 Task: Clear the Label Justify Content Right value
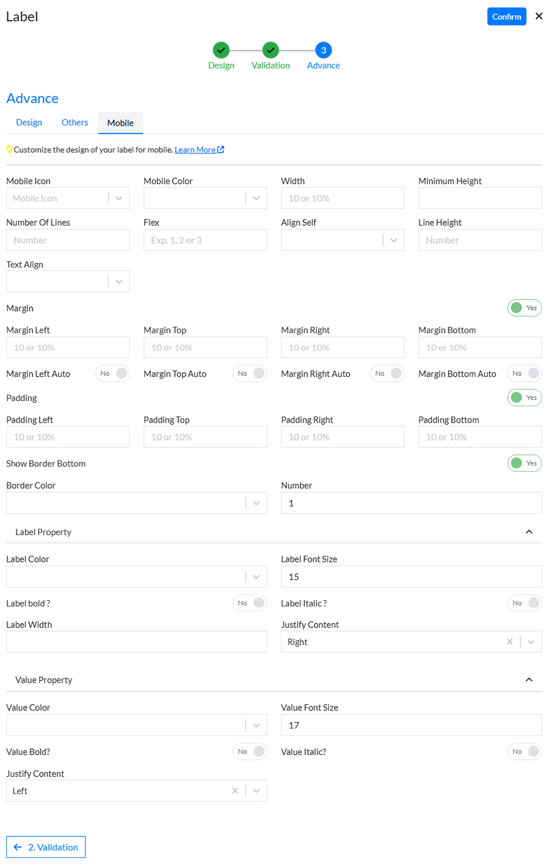(509, 642)
